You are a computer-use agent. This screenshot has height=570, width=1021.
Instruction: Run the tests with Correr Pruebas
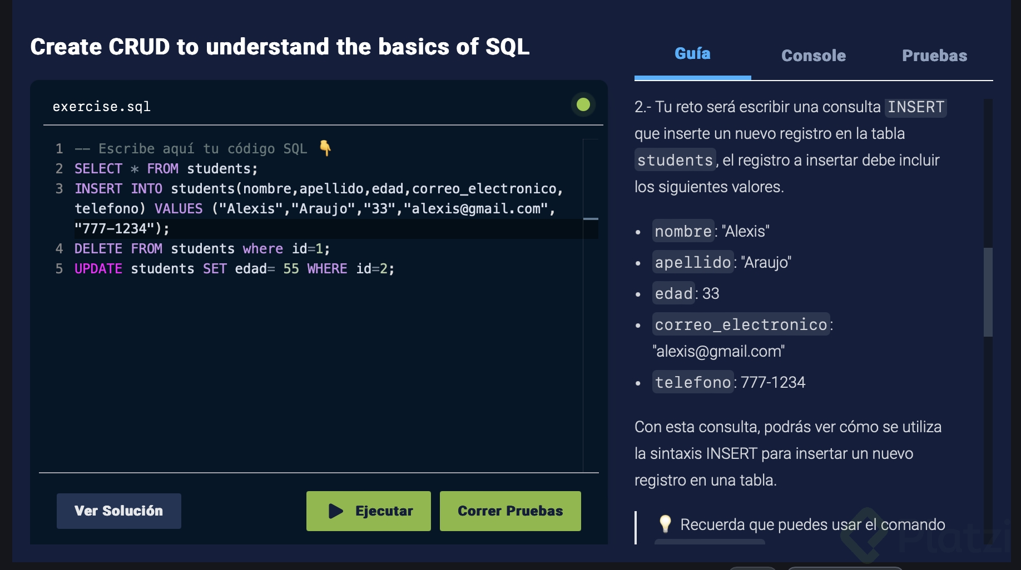510,511
